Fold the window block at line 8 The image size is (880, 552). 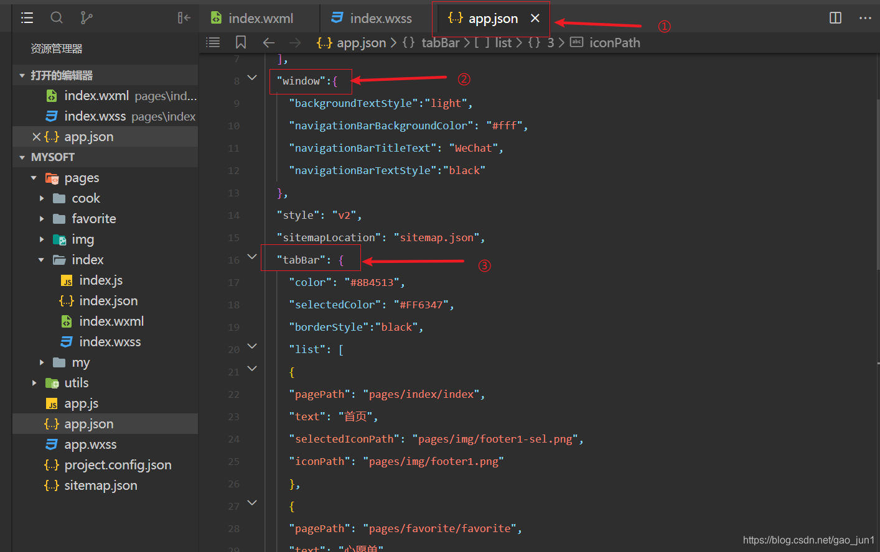[x=252, y=78]
